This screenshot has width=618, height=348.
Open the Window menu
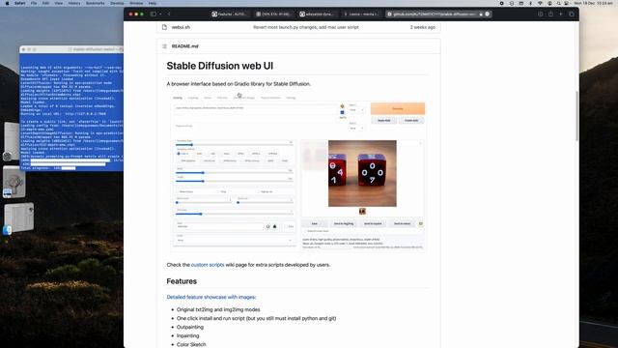[x=136, y=3]
